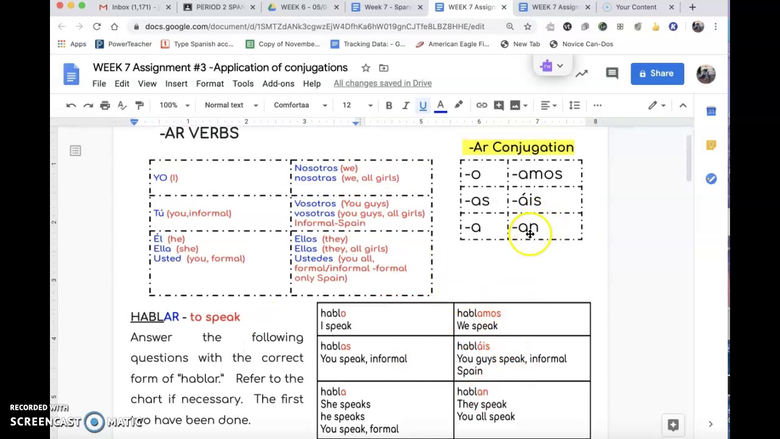Open spelling and grammar check icon
780x439 pixels.
tap(122, 105)
